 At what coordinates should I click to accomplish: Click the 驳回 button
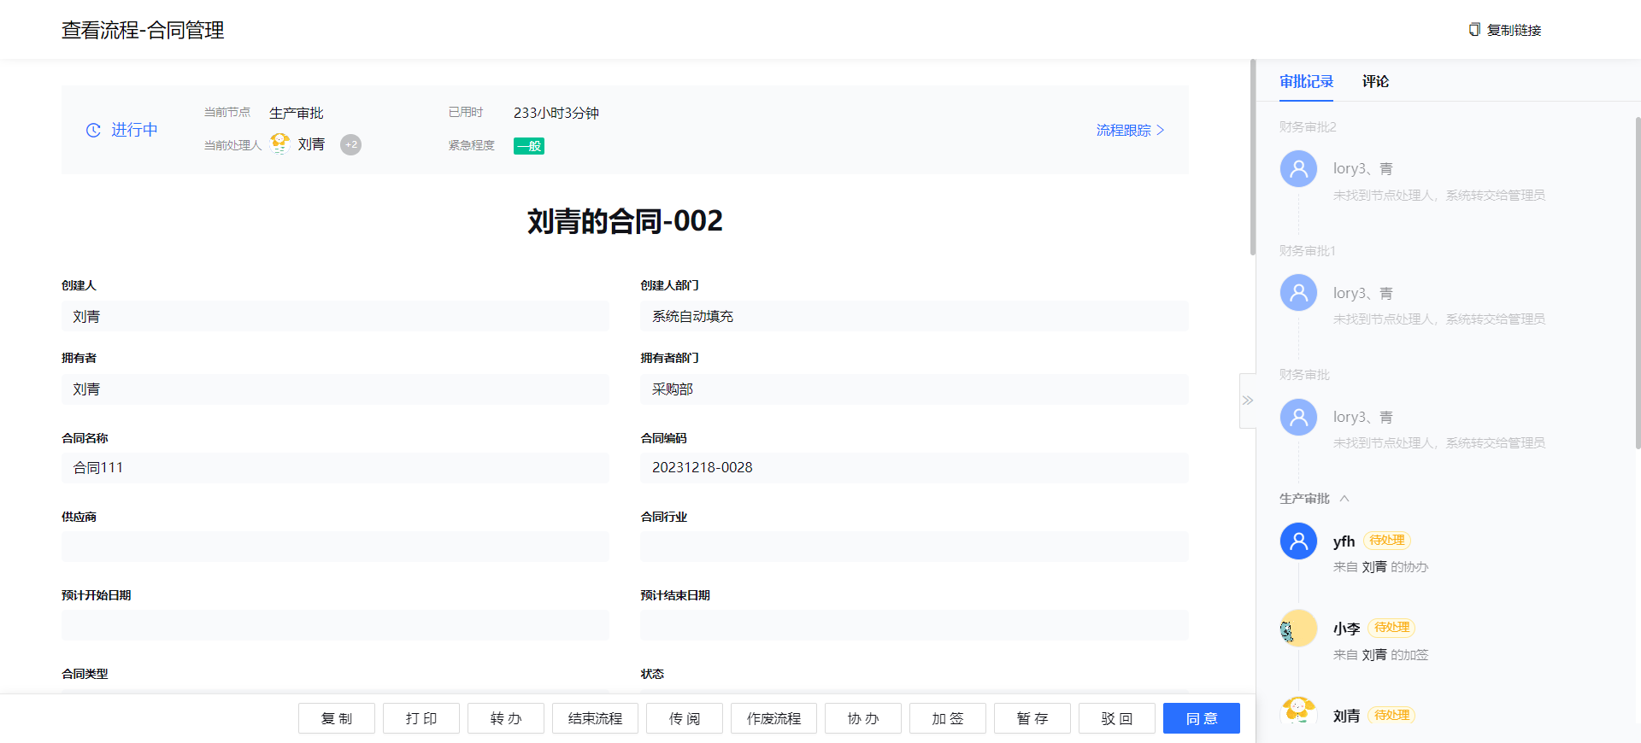pyautogui.click(x=1117, y=718)
